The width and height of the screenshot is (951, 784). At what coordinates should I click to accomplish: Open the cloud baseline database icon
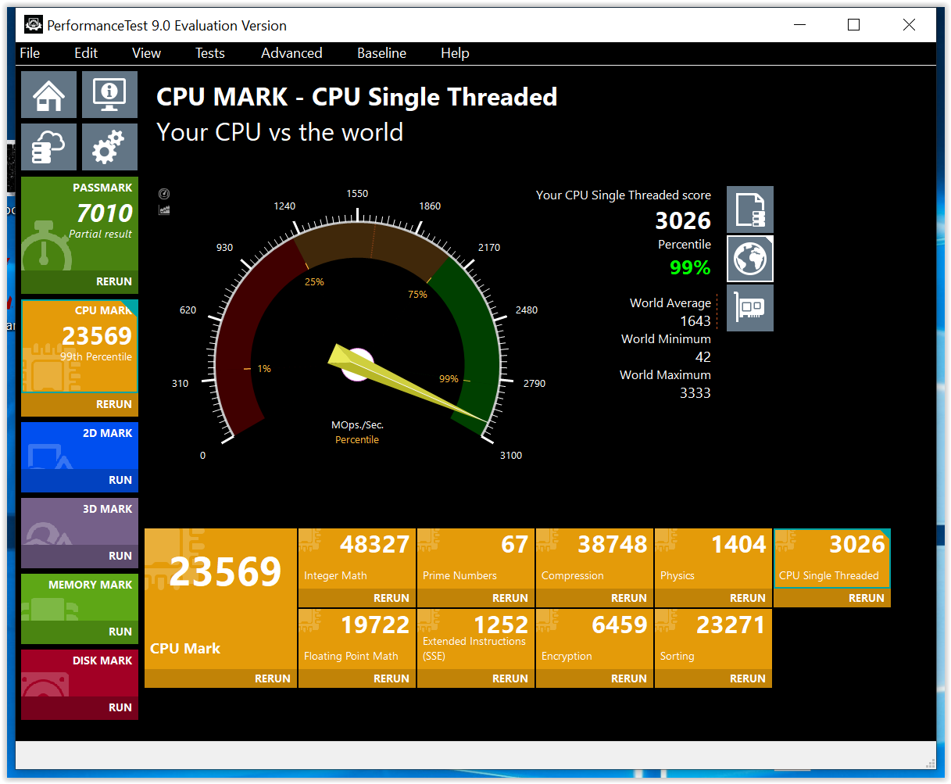(x=48, y=147)
